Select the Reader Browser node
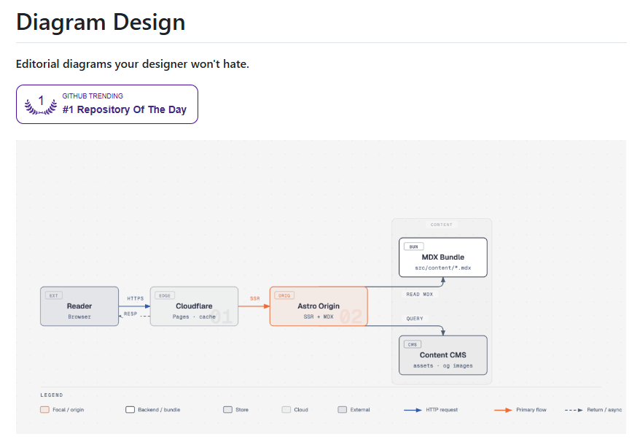Screen dimensions: 640x442 pyautogui.click(x=79, y=306)
